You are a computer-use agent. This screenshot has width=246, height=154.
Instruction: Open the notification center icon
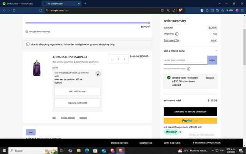pyautogui.click(x=241, y=151)
